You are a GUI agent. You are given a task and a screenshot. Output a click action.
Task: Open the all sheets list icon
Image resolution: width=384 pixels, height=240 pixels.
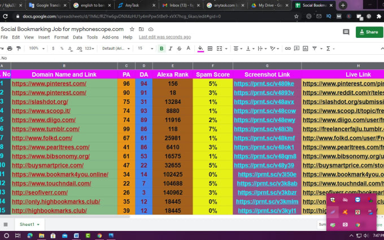point(6,224)
